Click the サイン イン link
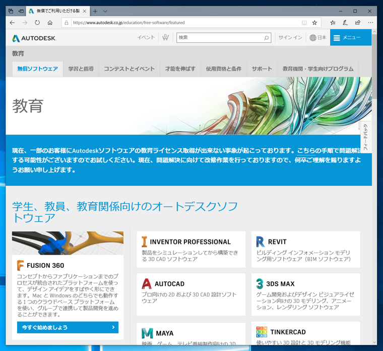The height and width of the screenshot is (351, 383). coord(290,37)
